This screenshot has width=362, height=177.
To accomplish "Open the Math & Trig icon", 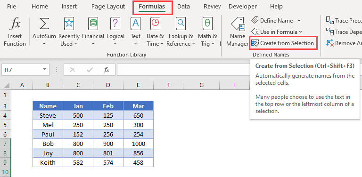I will click(x=207, y=24).
